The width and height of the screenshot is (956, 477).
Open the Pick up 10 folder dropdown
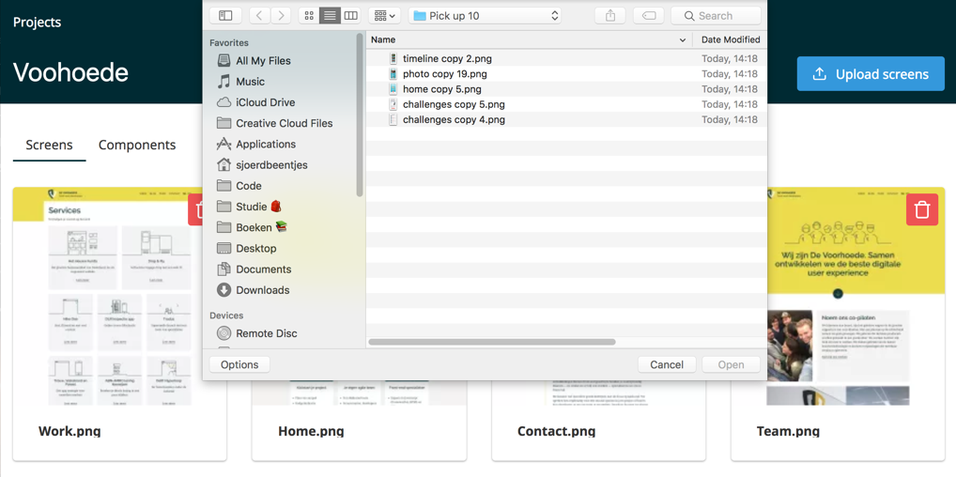pyautogui.click(x=486, y=16)
